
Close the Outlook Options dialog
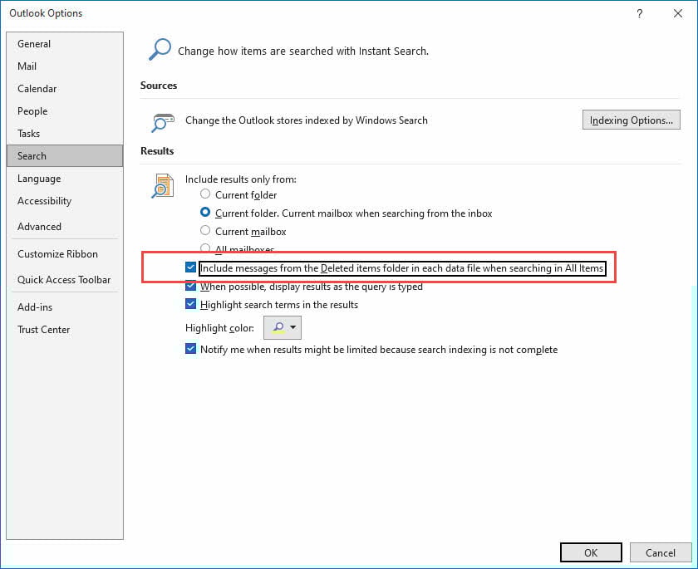[677, 13]
